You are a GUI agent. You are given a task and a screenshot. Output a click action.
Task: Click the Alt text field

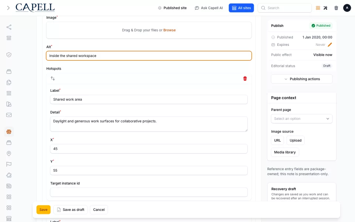(149, 56)
